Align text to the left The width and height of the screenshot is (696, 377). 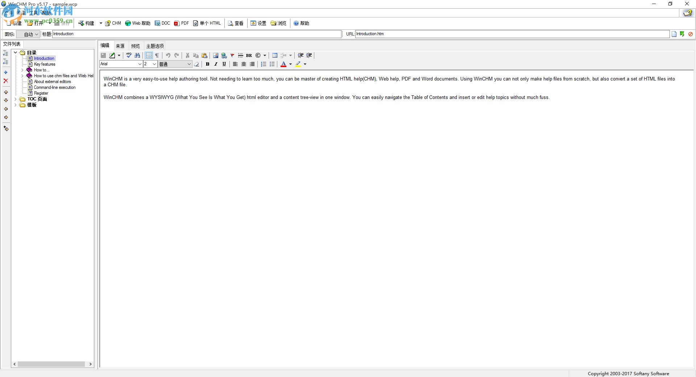click(x=235, y=64)
